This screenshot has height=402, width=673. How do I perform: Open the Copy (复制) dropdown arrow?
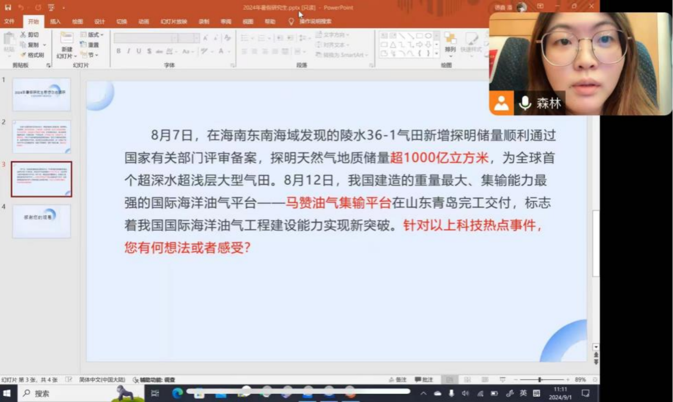pyautogui.click(x=45, y=45)
